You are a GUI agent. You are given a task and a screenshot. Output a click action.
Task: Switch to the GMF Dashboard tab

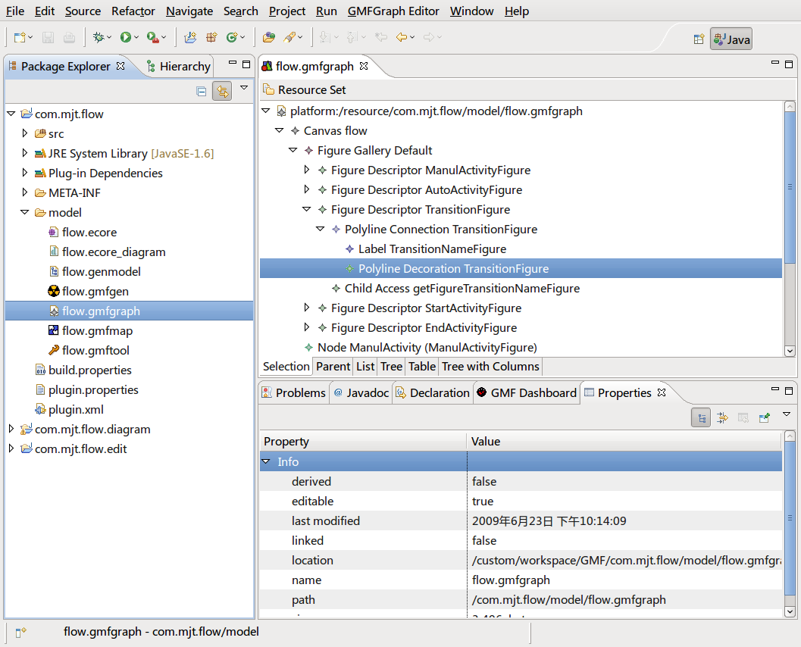click(526, 392)
